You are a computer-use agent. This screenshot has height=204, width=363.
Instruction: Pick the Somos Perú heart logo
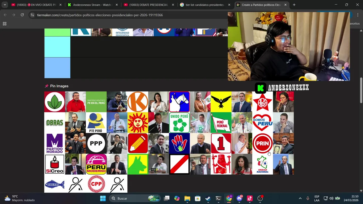click(263, 123)
